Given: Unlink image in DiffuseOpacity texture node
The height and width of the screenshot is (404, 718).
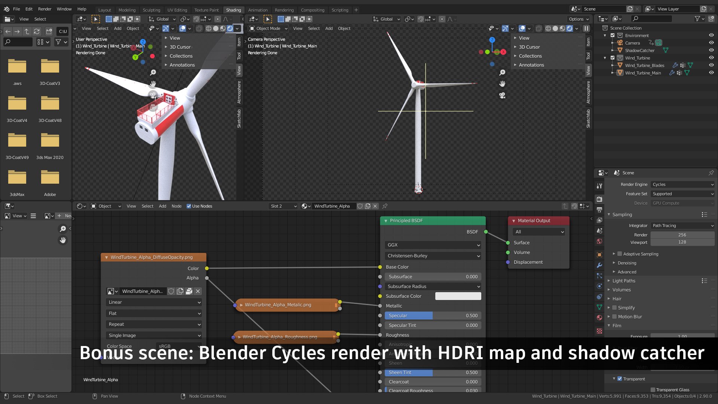Looking at the screenshot, I should click(x=198, y=291).
